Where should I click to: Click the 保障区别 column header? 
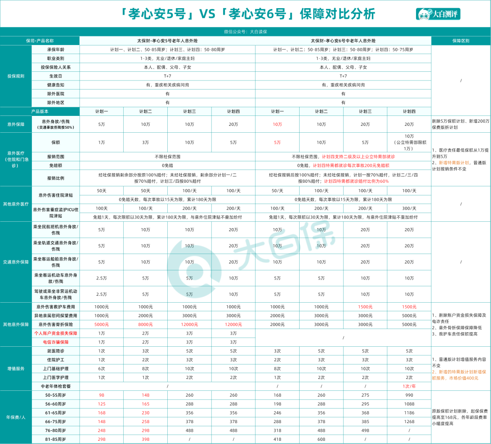461,40
